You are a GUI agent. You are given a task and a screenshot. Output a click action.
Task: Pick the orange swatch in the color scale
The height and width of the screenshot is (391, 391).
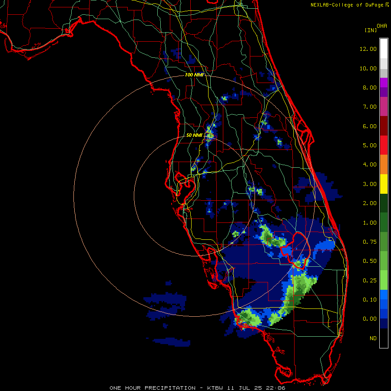[384, 165]
